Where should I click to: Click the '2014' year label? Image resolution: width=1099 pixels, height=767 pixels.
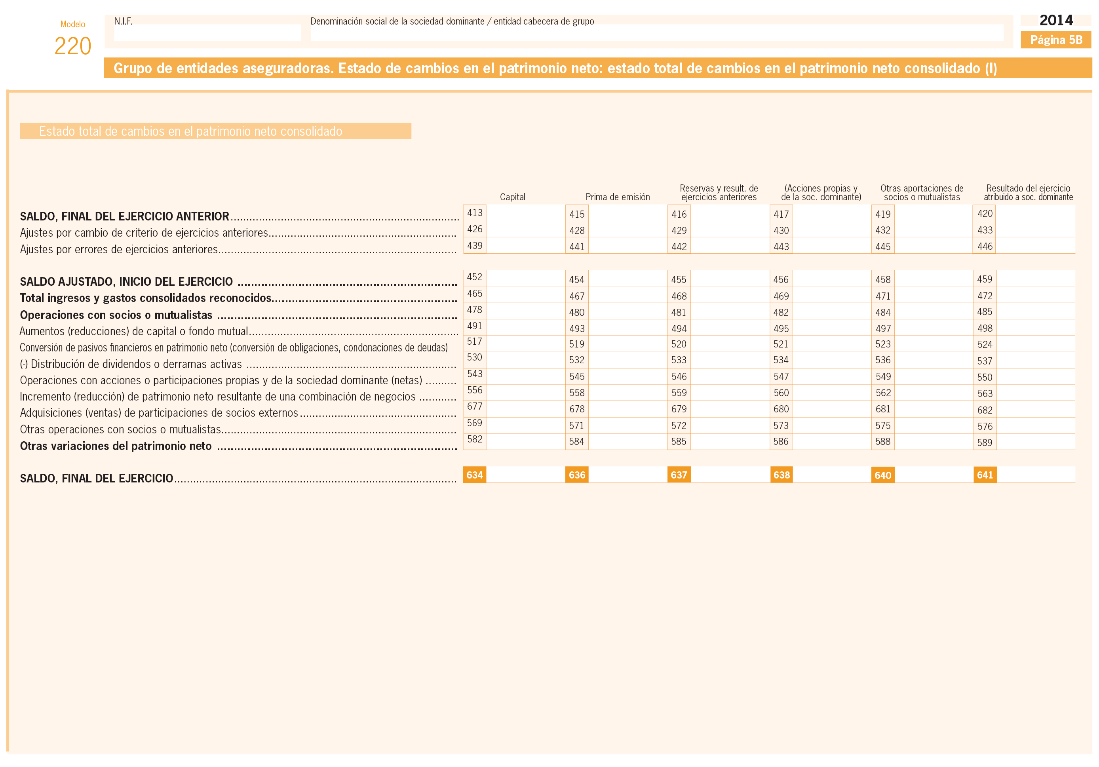(x=1056, y=20)
